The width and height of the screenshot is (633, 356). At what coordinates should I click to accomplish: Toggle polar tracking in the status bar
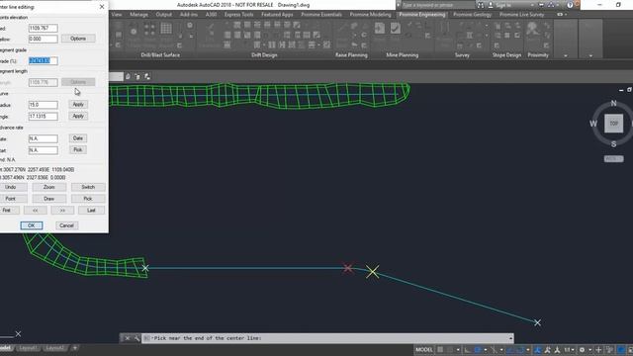coord(478,349)
